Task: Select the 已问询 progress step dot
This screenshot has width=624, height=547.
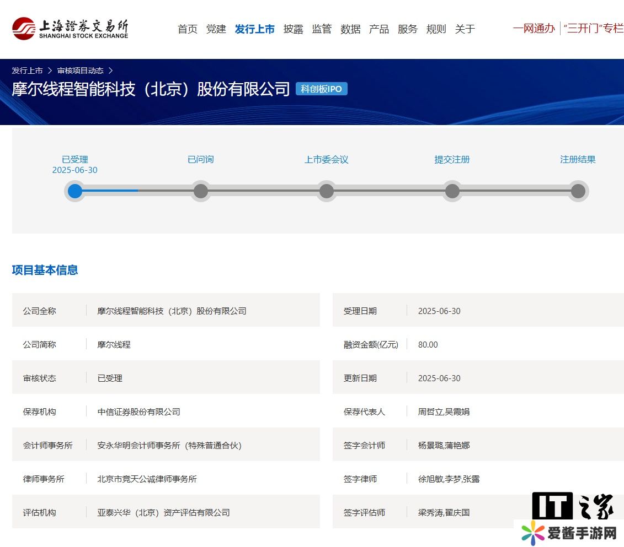Action: coord(201,191)
